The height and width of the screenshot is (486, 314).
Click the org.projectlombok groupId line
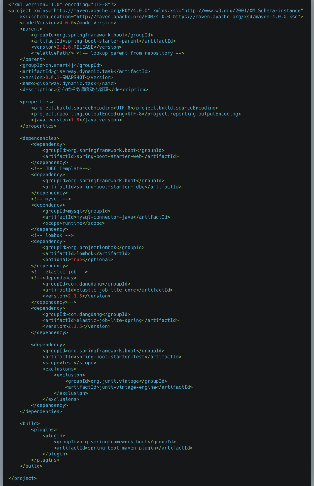pos(93,247)
